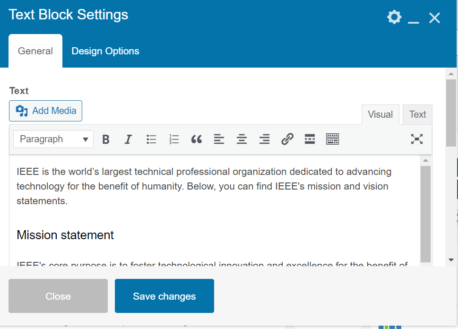This screenshot has height=329, width=458.
Task: Insert the Read More tag
Action: coord(310,139)
